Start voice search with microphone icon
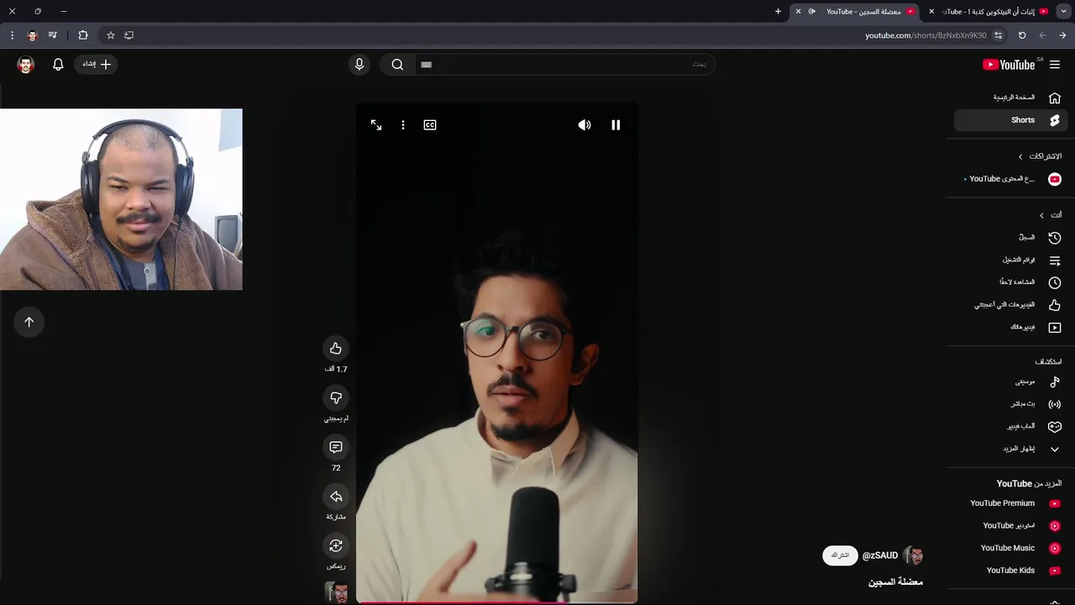The width and height of the screenshot is (1075, 605). (359, 64)
